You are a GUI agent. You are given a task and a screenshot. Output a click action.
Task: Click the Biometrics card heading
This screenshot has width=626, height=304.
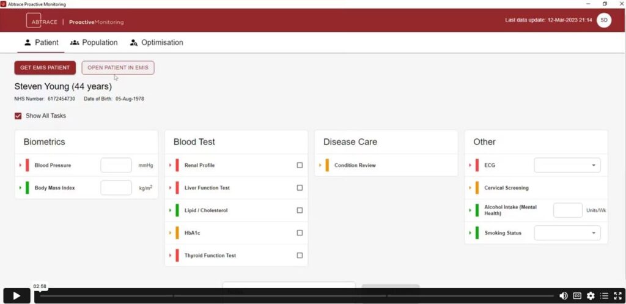tap(44, 142)
